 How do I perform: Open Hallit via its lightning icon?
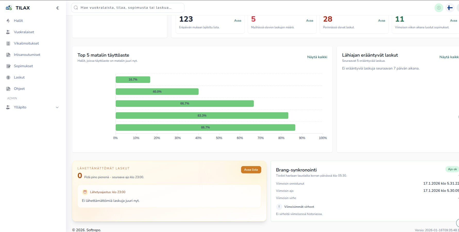click(x=8, y=21)
